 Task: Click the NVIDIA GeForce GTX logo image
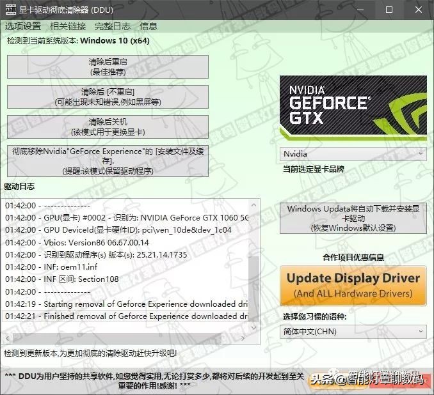point(353,107)
